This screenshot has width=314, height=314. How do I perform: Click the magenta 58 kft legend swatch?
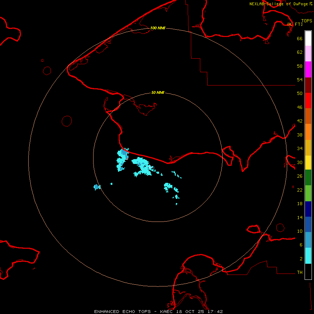[308, 69]
